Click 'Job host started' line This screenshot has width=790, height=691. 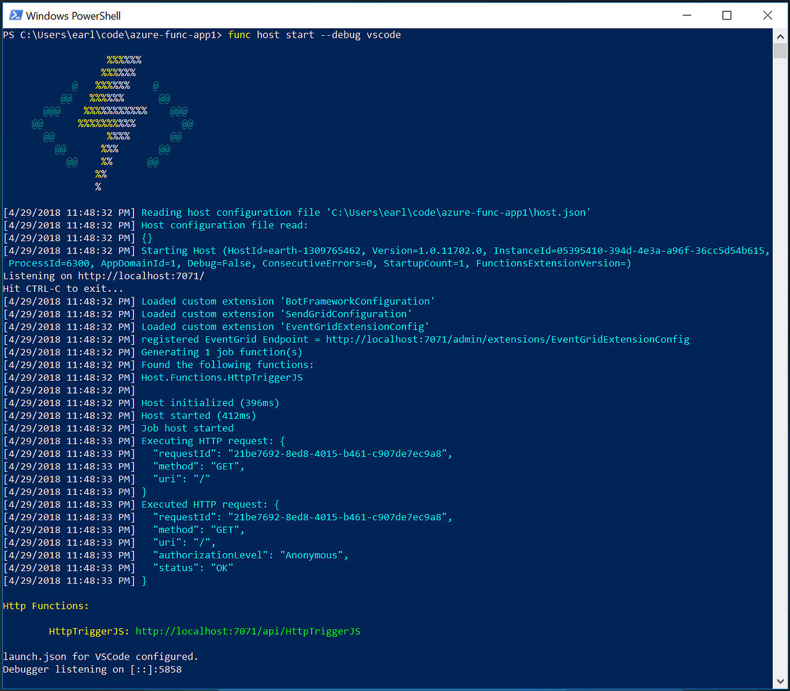[118, 428]
